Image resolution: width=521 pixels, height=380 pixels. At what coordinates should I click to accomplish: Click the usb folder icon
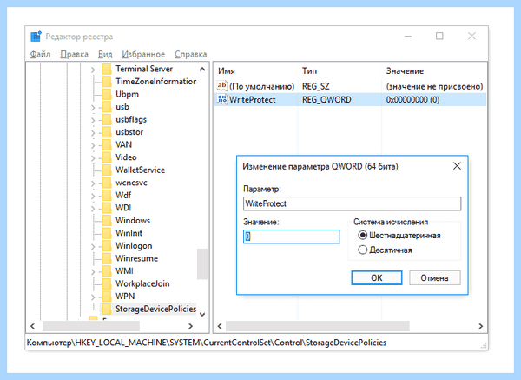(x=107, y=107)
